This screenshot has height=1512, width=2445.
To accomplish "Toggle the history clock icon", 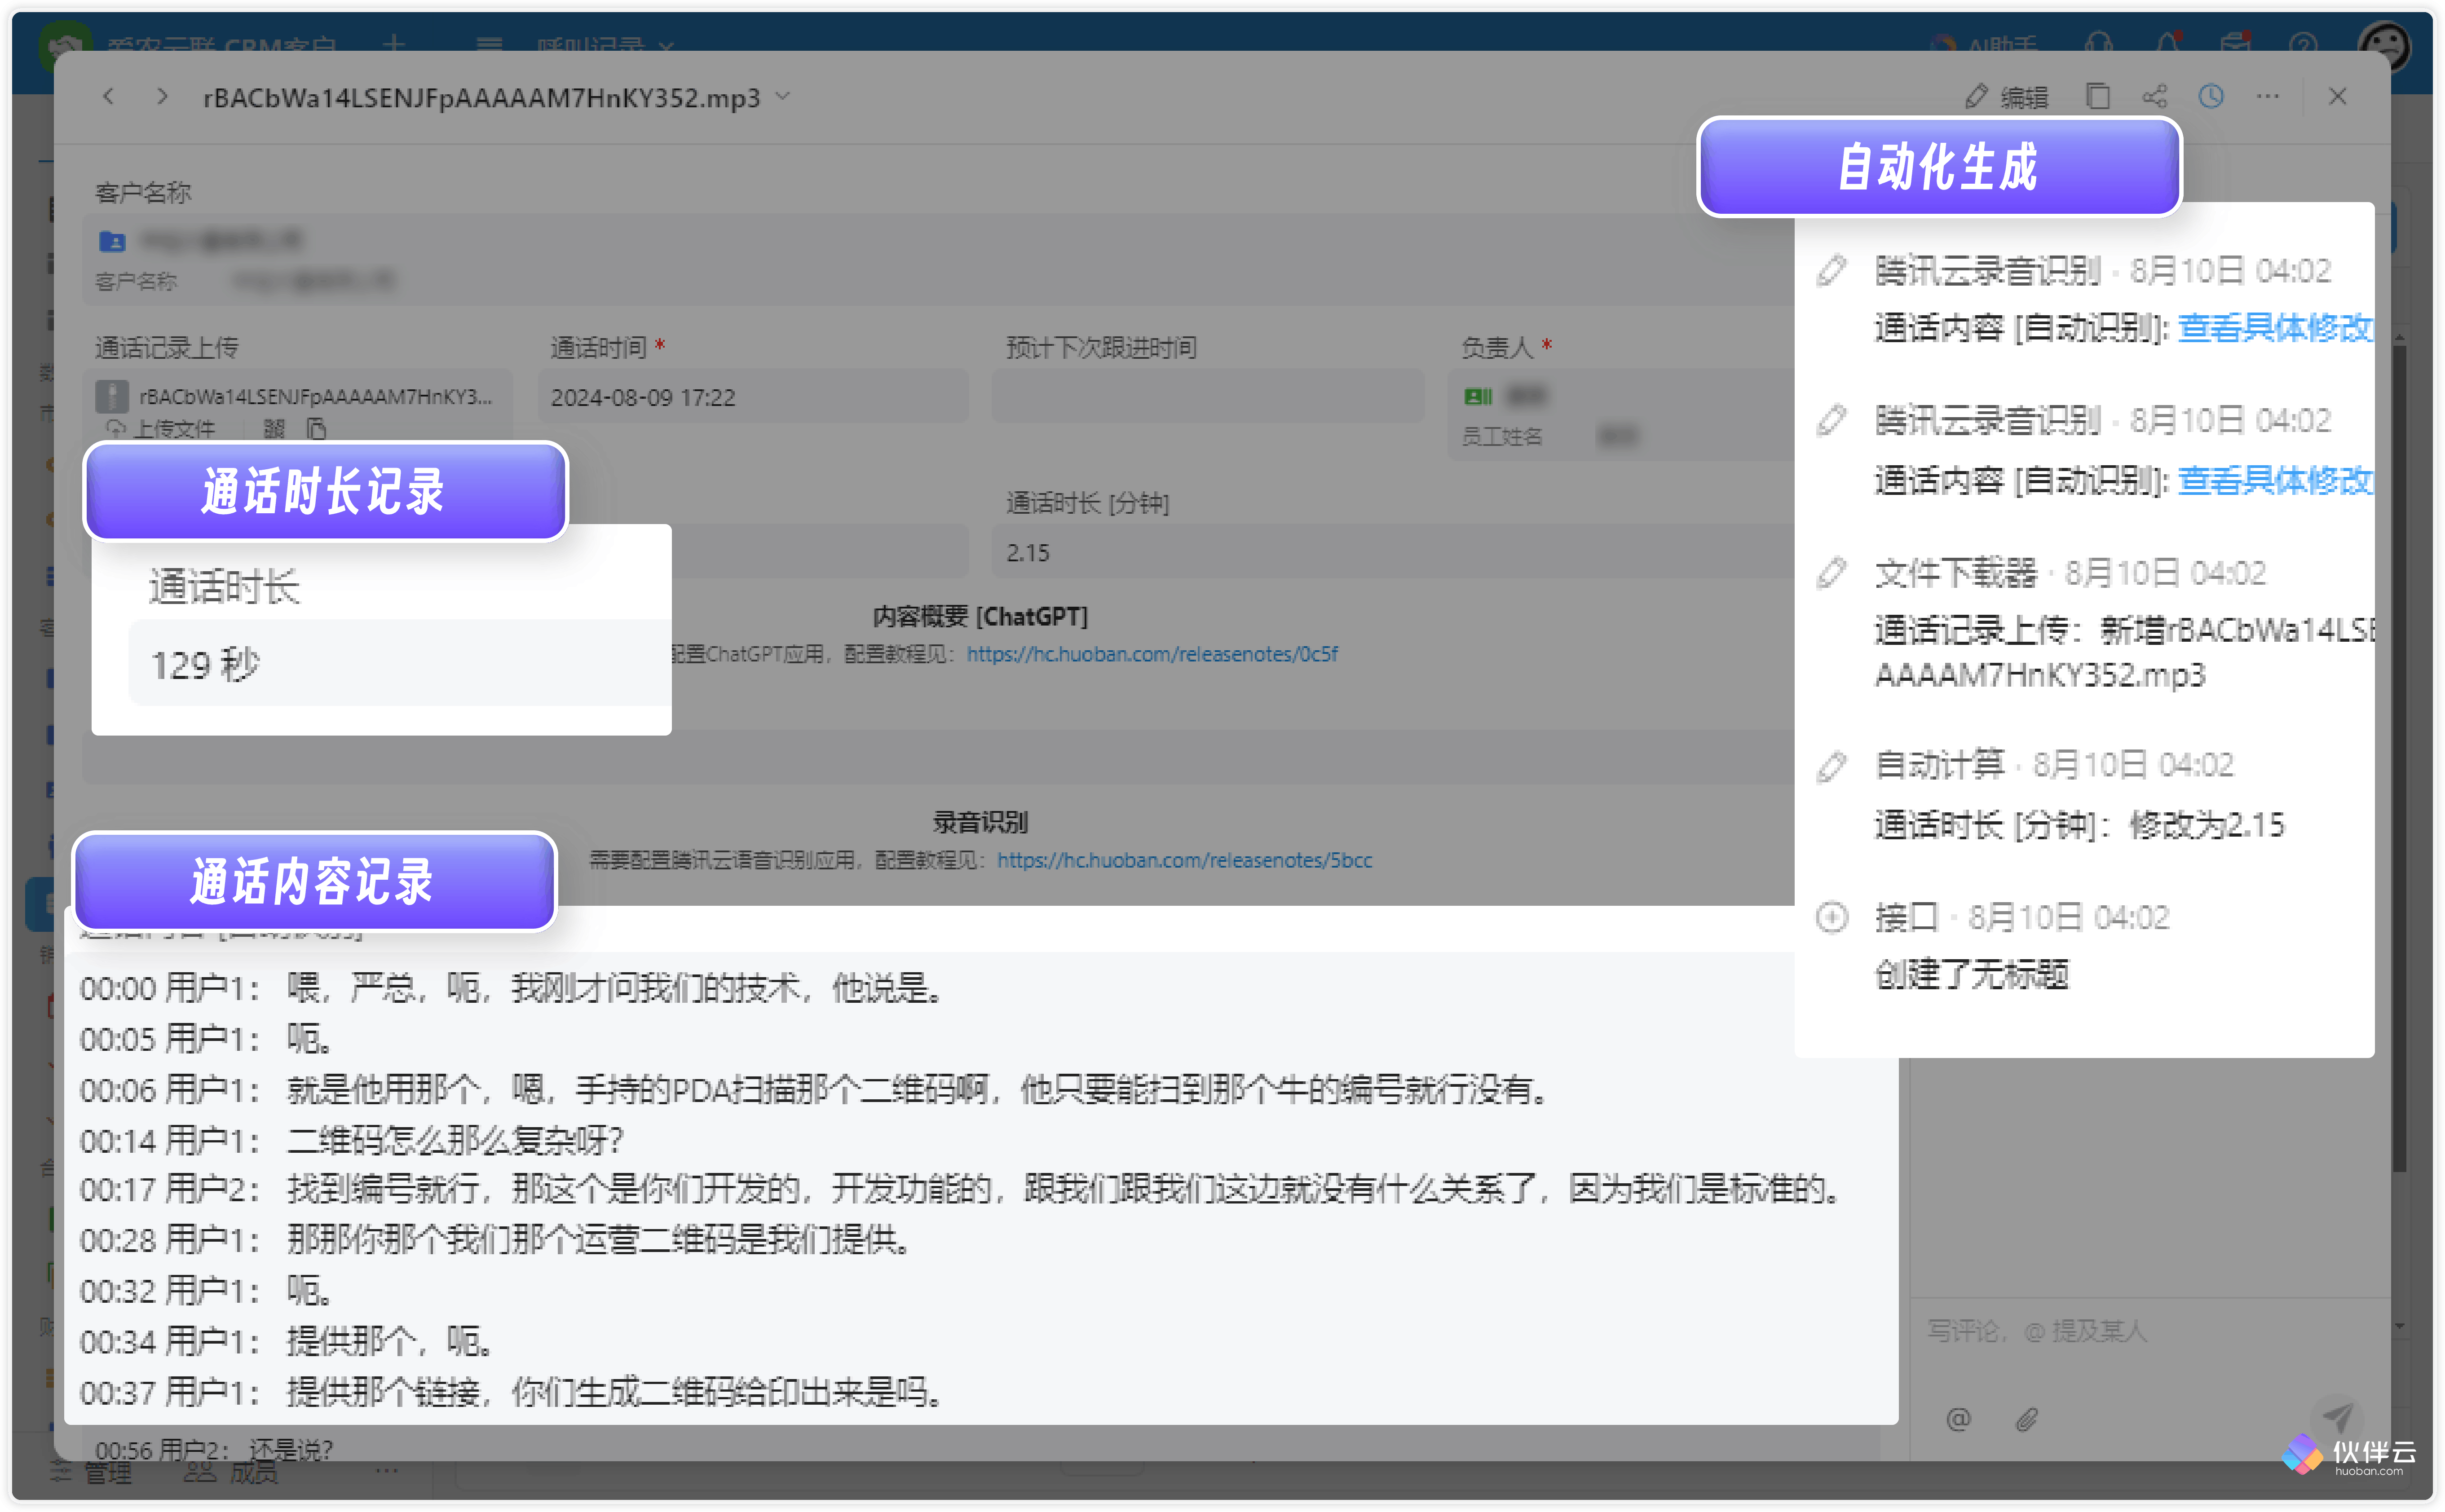I will pyautogui.click(x=2211, y=97).
